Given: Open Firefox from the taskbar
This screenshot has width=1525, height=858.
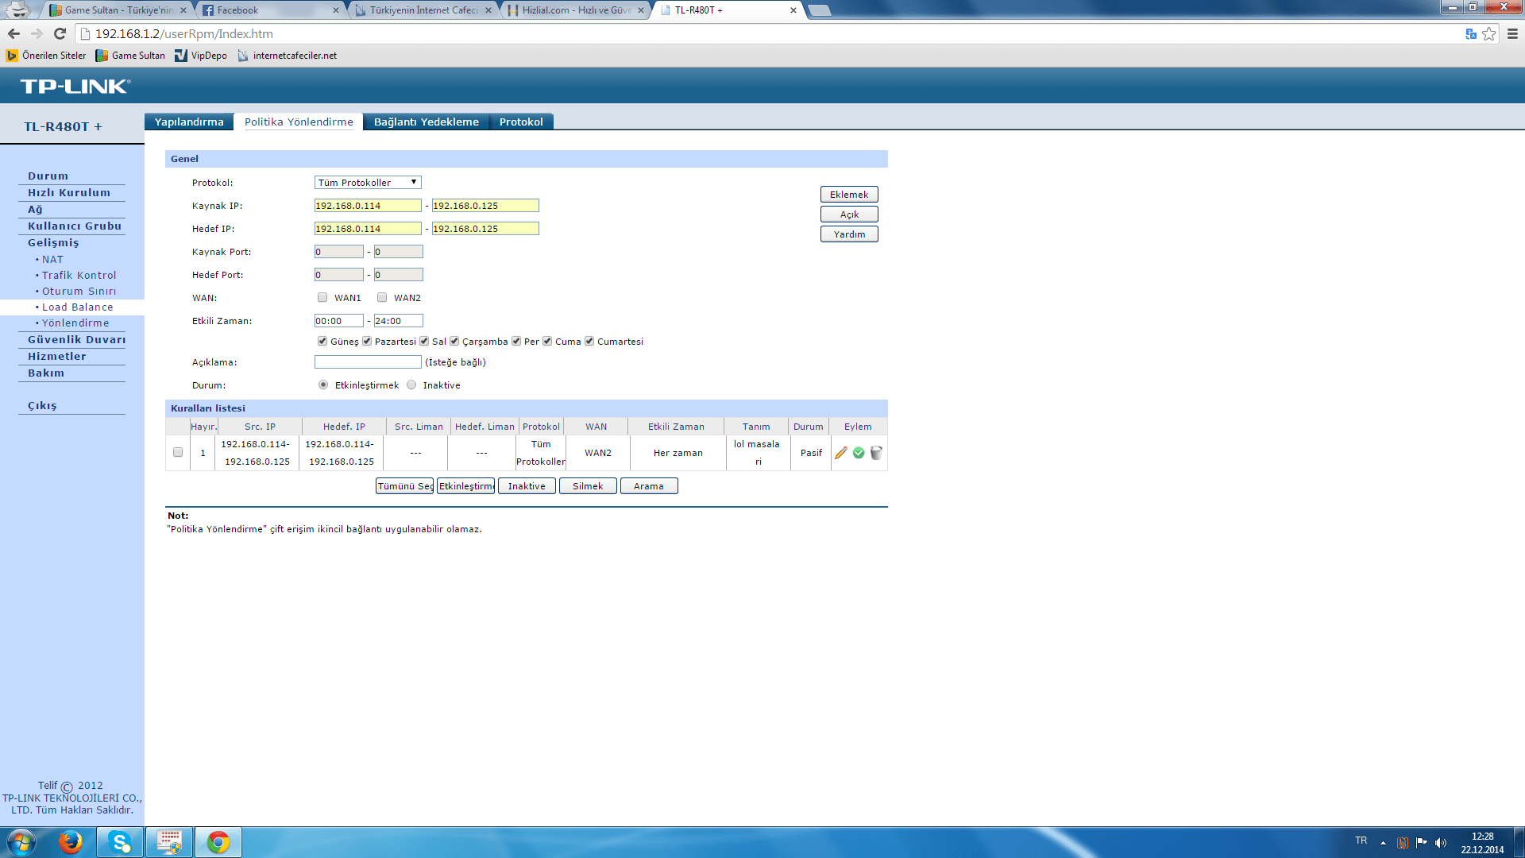Looking at the screenshot, I should (71, 842).
